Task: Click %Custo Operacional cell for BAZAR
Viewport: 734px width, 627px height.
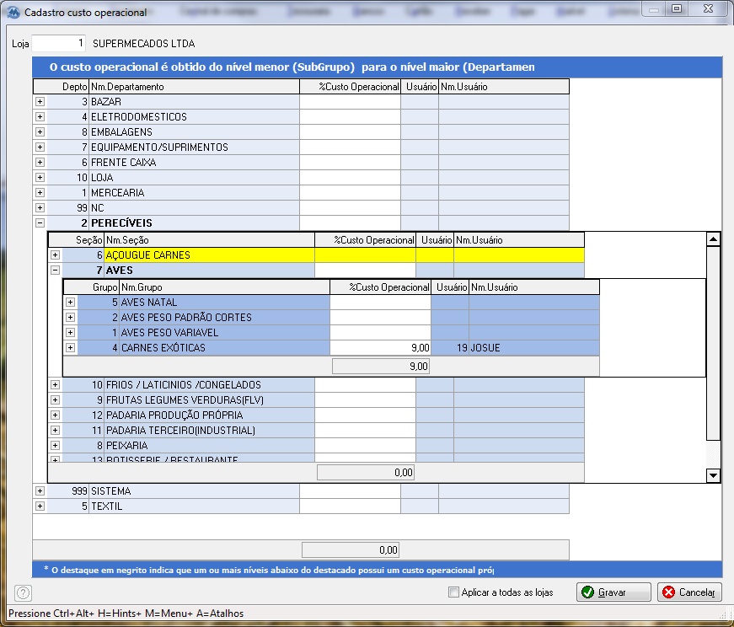Action: [351, 102]
